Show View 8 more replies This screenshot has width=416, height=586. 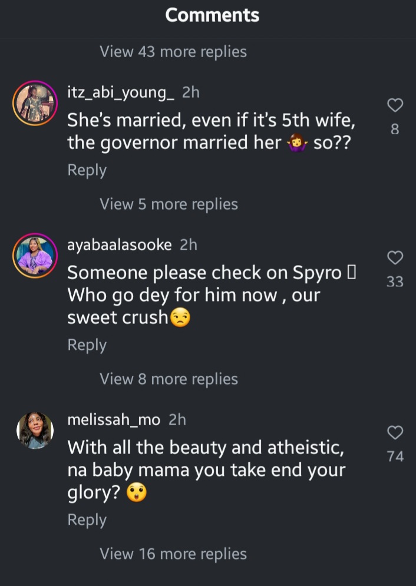[x=169, y=379]
